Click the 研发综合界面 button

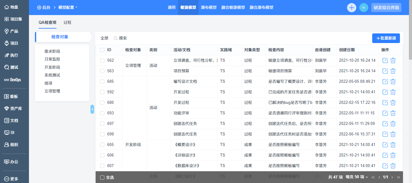[x=386, y=8]
